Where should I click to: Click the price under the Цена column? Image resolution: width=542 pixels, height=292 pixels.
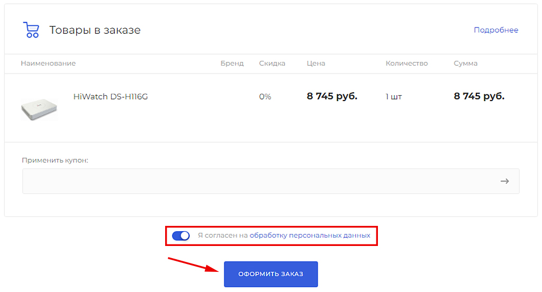332,96
